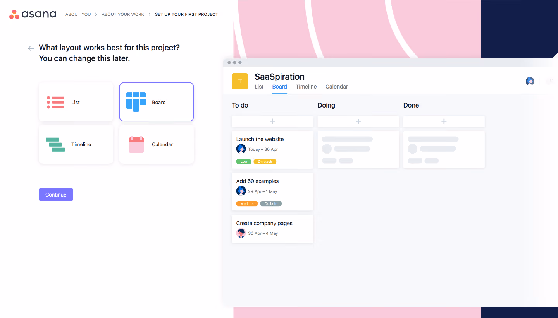The width and height of the screenshot is (558, 318).
Task: Go back with the left arrow
Action: pos(31,48)
